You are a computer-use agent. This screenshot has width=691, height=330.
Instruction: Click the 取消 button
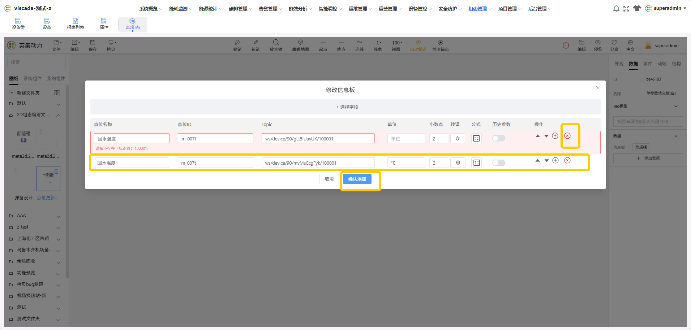click(329, 179)
